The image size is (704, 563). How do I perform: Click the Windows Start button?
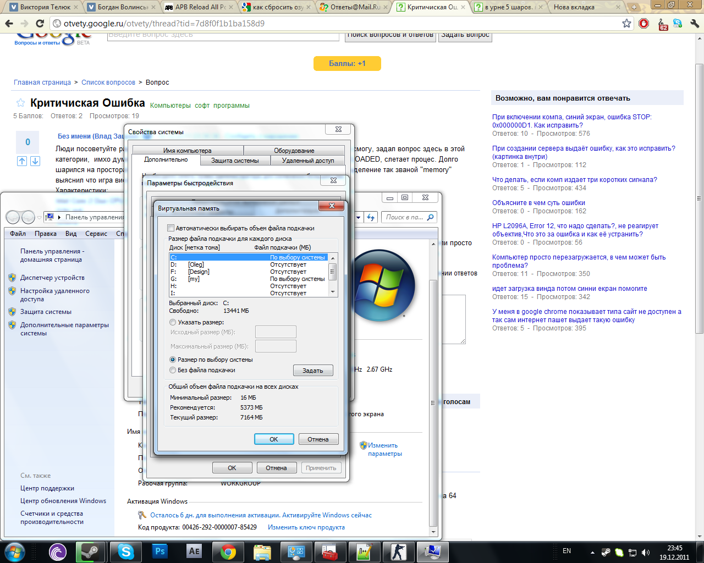click(15, 551)
